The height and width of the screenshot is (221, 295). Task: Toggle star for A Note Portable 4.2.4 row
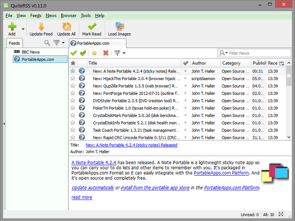click(73, 71)
